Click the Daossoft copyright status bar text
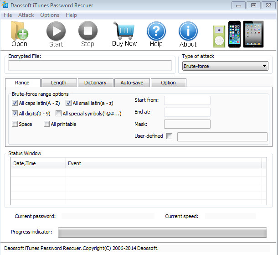This screenshot has width=278, height=255. [x=81, y=248]
